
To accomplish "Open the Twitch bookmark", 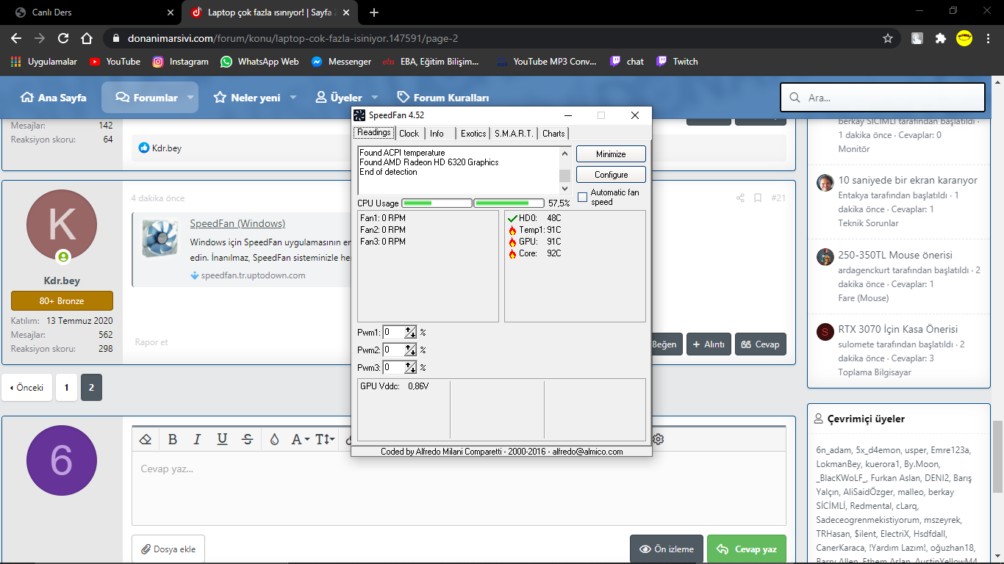I will (x=677, y=62).
